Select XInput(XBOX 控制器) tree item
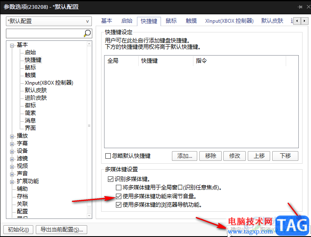 [49, 83]
